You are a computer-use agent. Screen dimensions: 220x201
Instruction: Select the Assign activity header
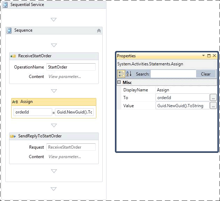[54, 102]
